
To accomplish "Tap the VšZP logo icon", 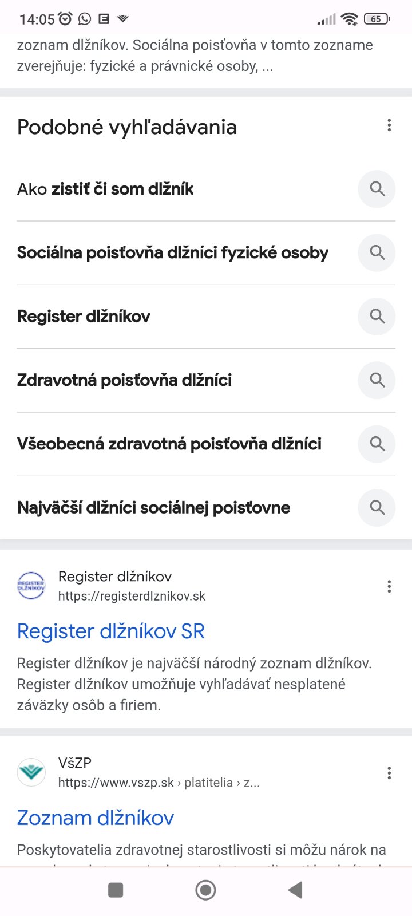I will 31,772.
